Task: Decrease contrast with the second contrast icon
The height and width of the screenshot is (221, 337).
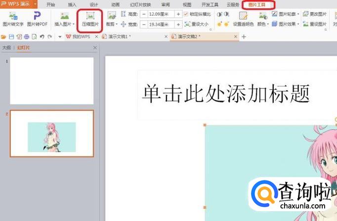Action: [x=226, y=14]
